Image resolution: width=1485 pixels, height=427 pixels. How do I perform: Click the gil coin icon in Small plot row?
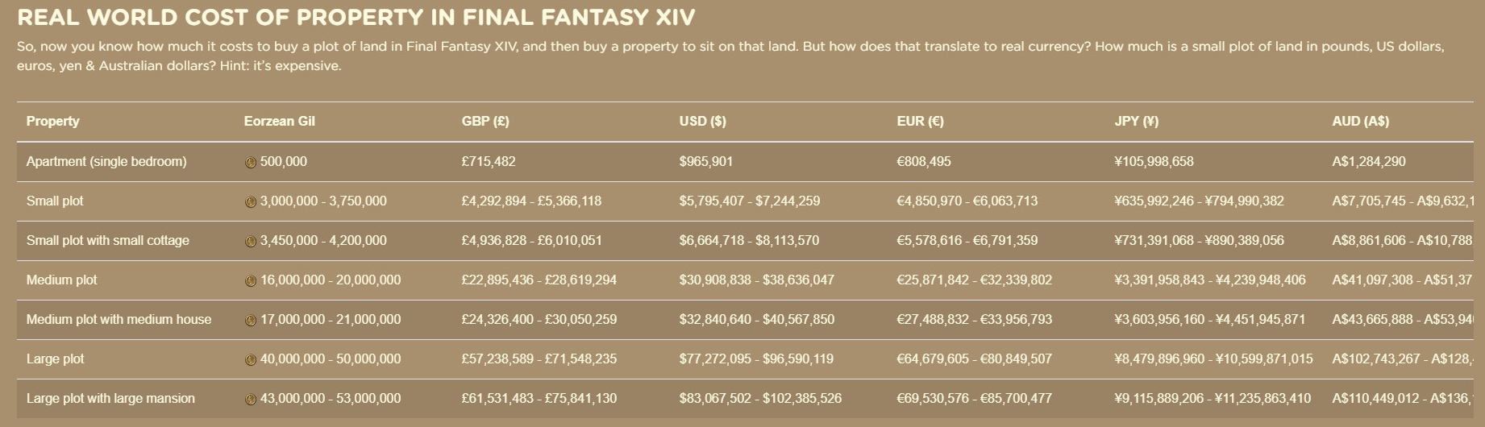250,201
